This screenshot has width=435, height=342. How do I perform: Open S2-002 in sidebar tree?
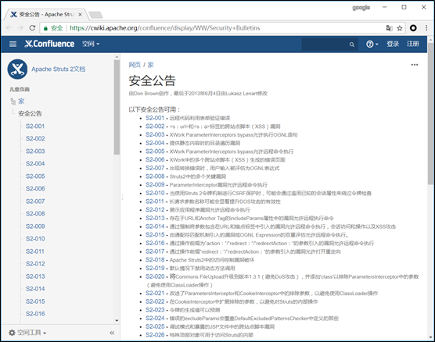tap(35, 138)
